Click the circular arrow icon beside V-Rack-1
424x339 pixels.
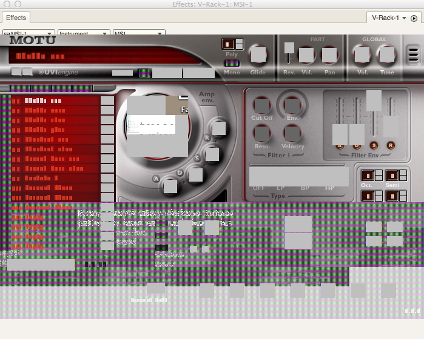[414, 18]
